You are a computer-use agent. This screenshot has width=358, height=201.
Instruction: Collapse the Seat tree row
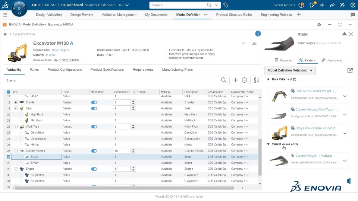point(16,108)
